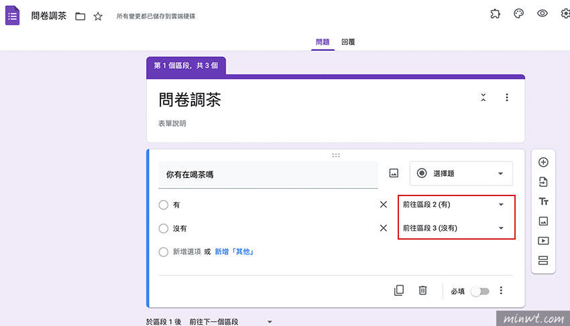Open add-ons puzzle icon

tap(495, 14)
